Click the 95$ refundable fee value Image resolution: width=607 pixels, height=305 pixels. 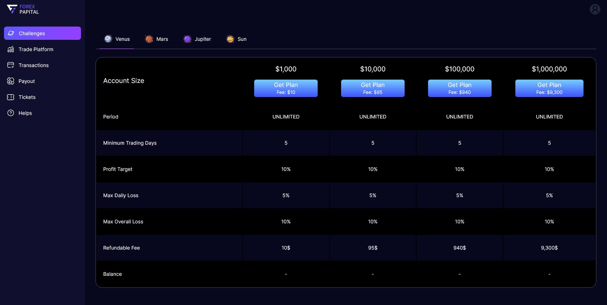[x=373, y=248]
